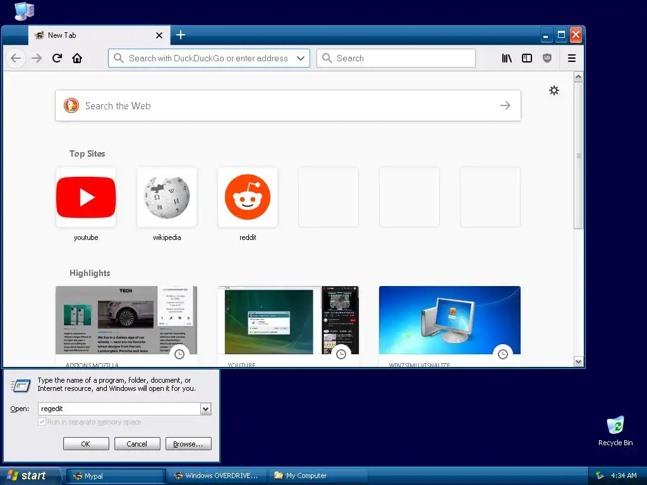Click the Highlights heading

[90, 273]
